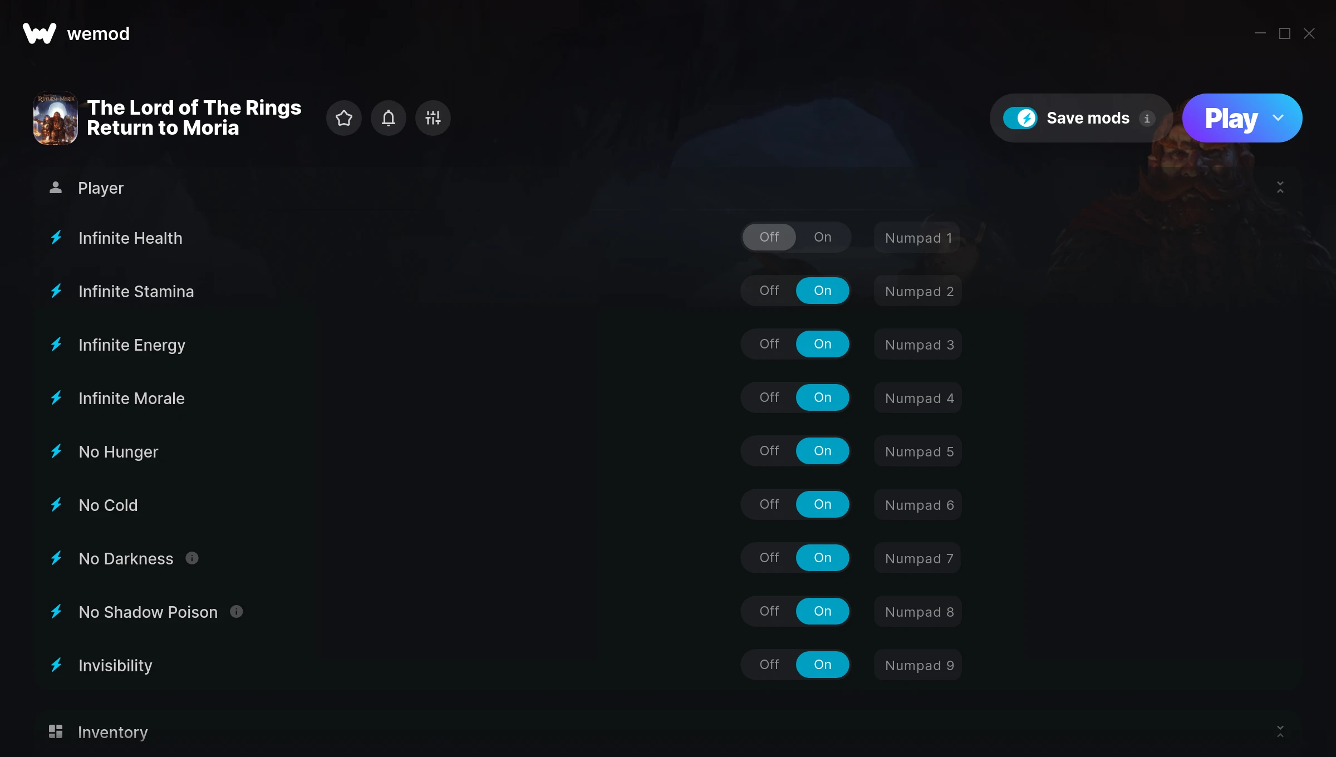Click the lightning bolt icon next to Invisibility
Screen dimensions: 1336x757
tap(56, 665)
